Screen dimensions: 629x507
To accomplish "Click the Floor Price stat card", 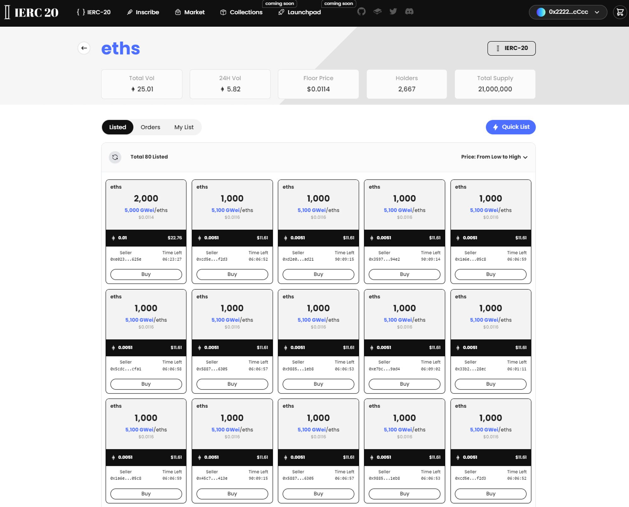I will tap(318, 84).
